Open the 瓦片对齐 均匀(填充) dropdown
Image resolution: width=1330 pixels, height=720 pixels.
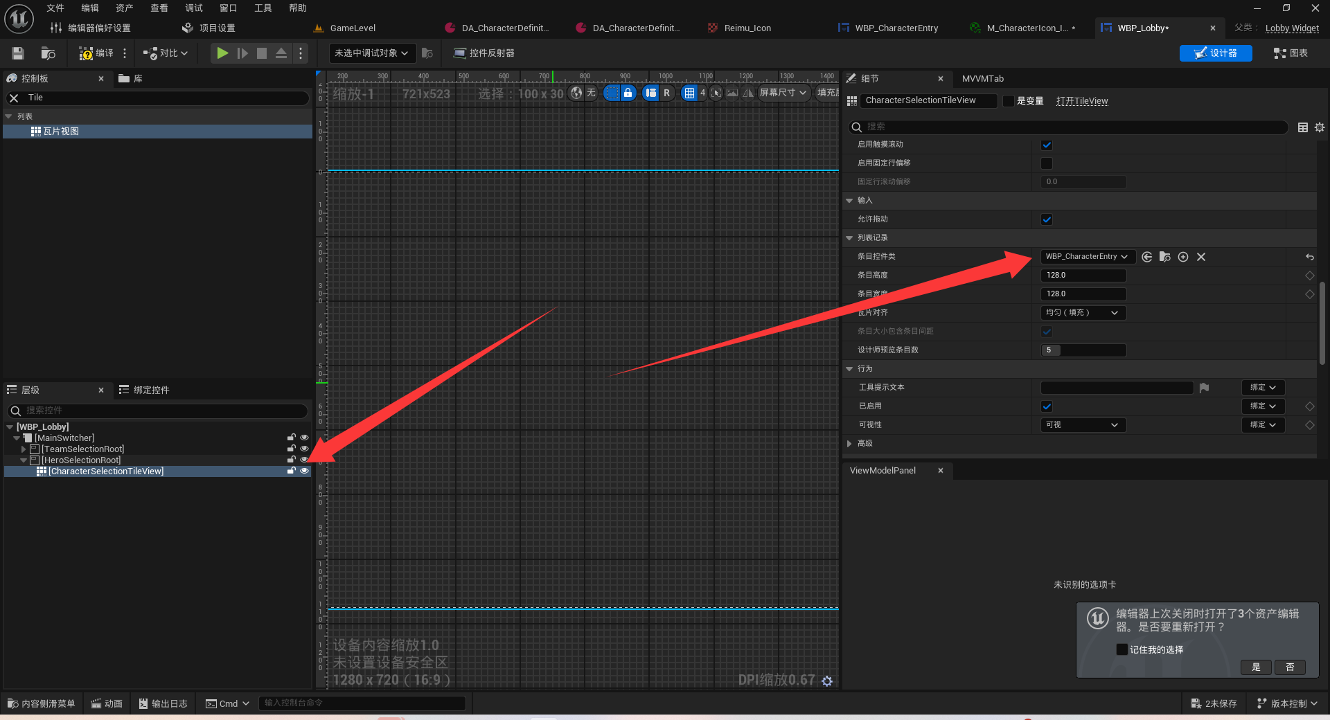tap(1083, 313)
